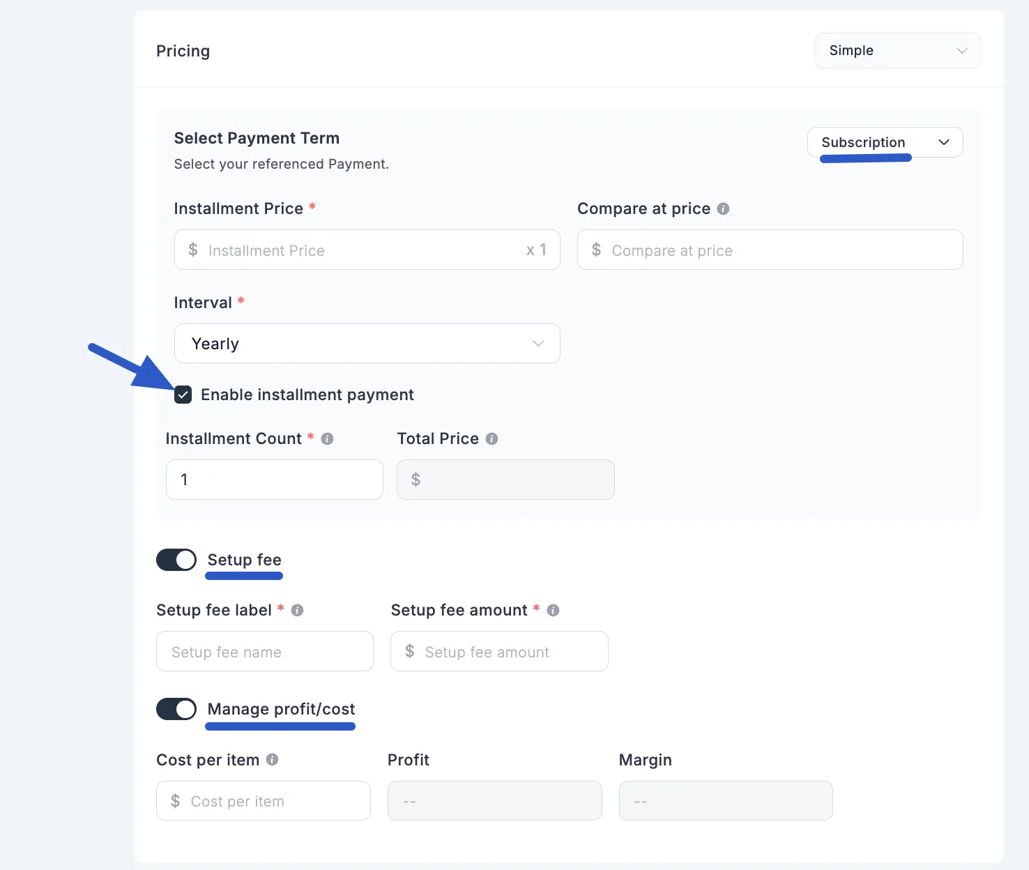
Task: Turn off Manage profit/cost
Action: (x=176, y=709)
